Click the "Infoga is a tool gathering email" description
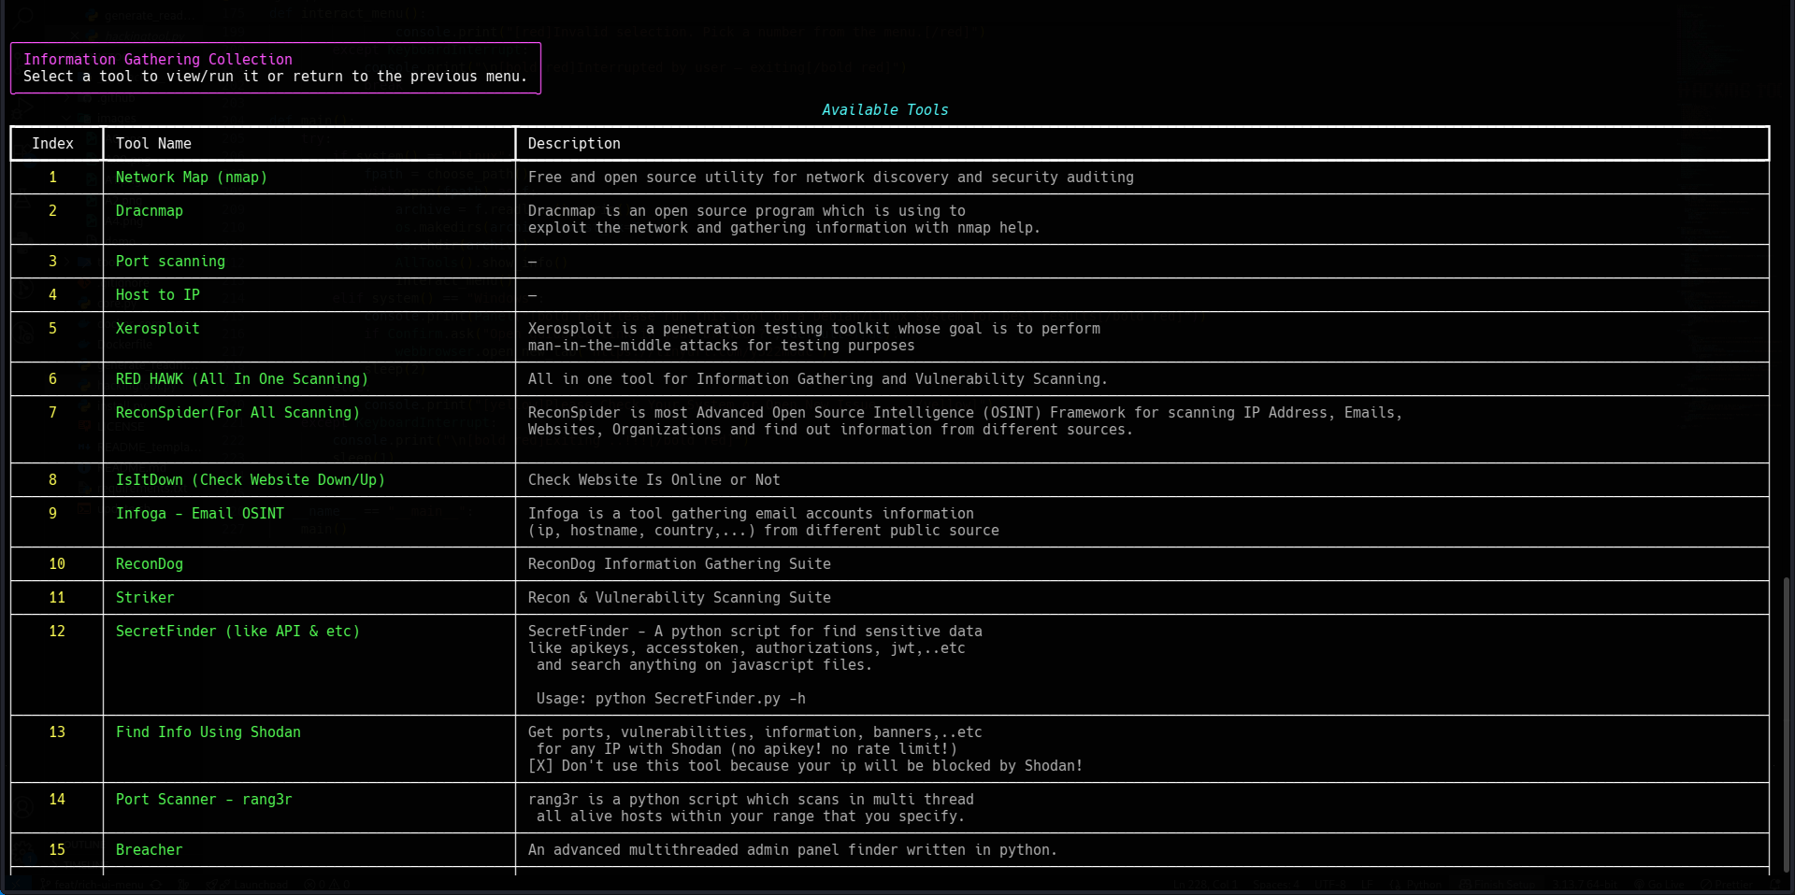This screenshot has height=895, width=1795. tap(764, 522)
